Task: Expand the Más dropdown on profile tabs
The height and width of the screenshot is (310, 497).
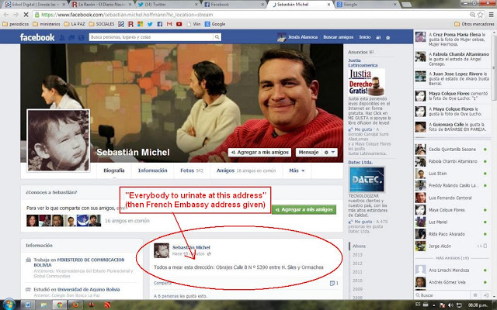Action: [x=296, y=170]
